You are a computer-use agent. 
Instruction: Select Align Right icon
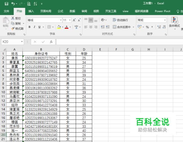click(x=96, y=27)
